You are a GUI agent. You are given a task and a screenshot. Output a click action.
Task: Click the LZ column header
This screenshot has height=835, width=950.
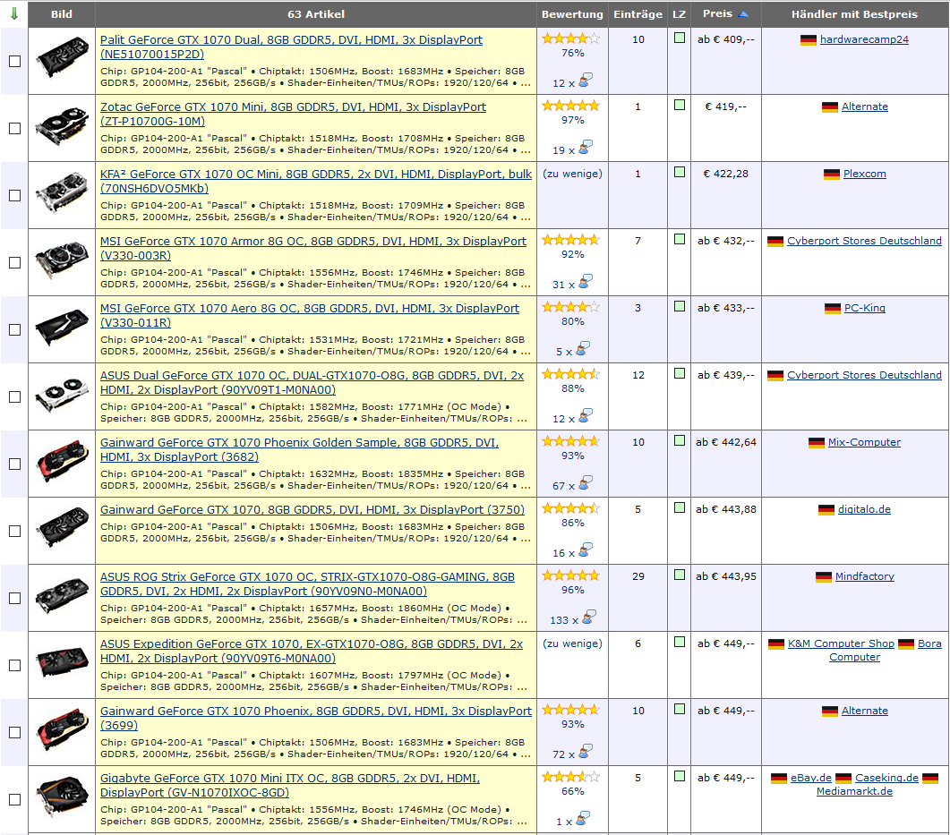click(x=680, y=14)
